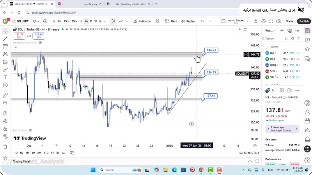The width and height of the screenshot is (312, 175).
Task: Open chart style dropdown arrow next to line icon
Action: [x=127, y=21]
